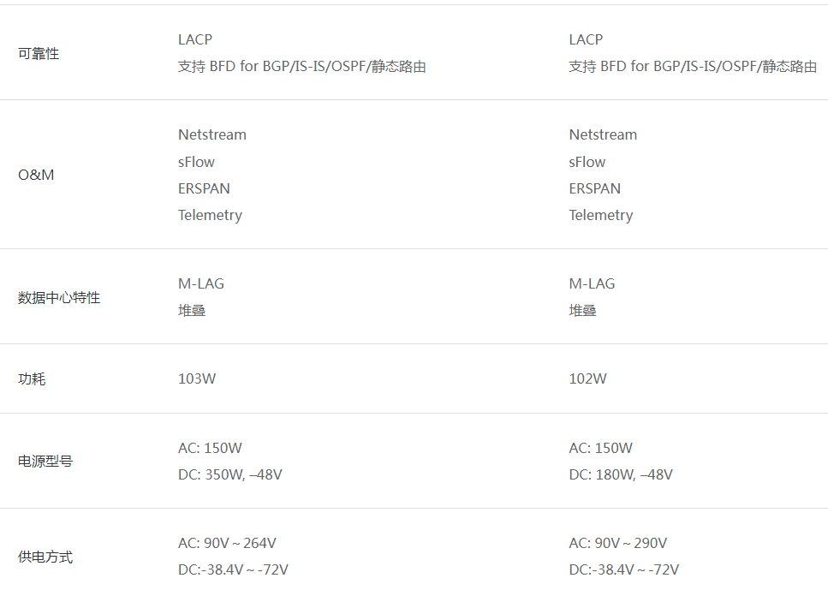Click Netstream in the first column
Viewport: 828px width, 596px height.
(x=212, y=134)
